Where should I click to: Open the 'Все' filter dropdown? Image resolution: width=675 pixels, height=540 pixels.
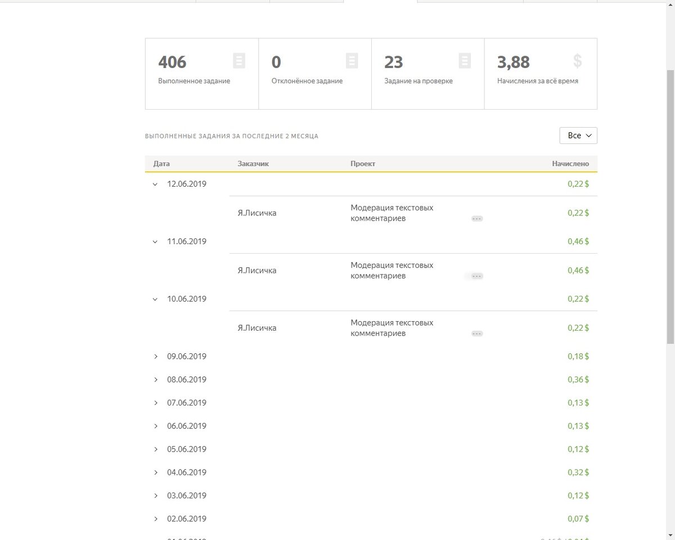[578, 136]
